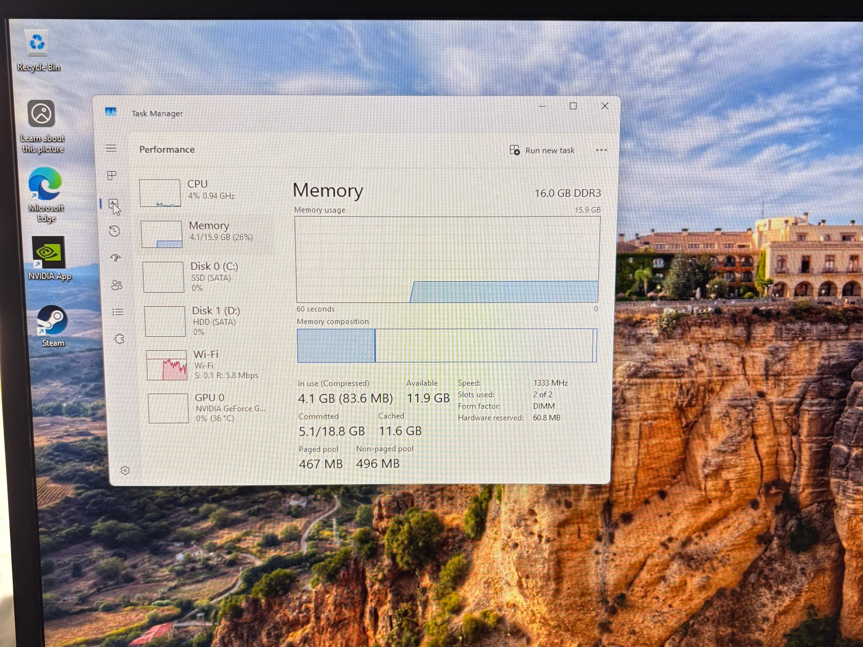Click the CPU mini graph thumbnail
The image size is (863, 647).
click(x=160, y=193)
